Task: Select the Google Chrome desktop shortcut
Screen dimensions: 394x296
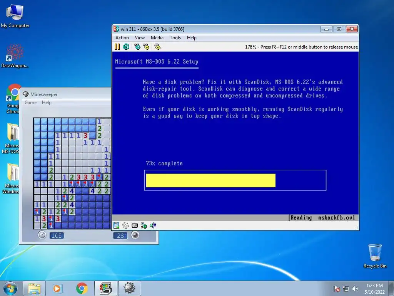Action: tap(13, 99)
